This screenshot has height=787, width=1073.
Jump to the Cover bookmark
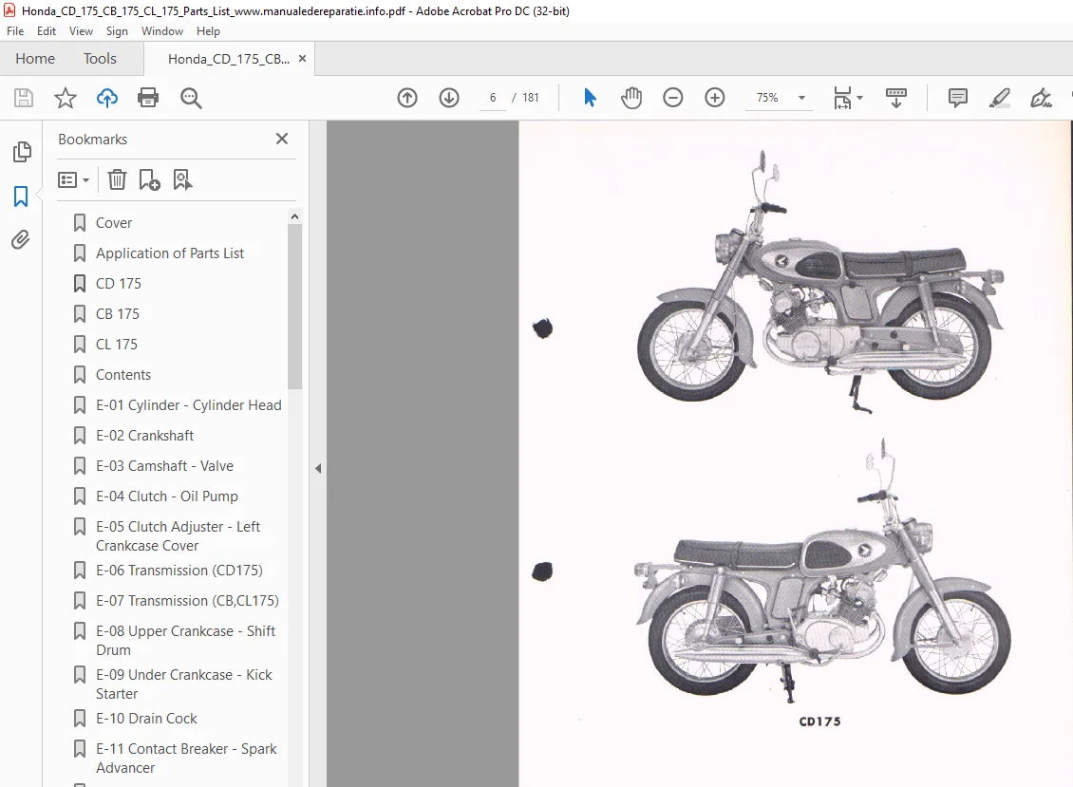coord(114,223)
